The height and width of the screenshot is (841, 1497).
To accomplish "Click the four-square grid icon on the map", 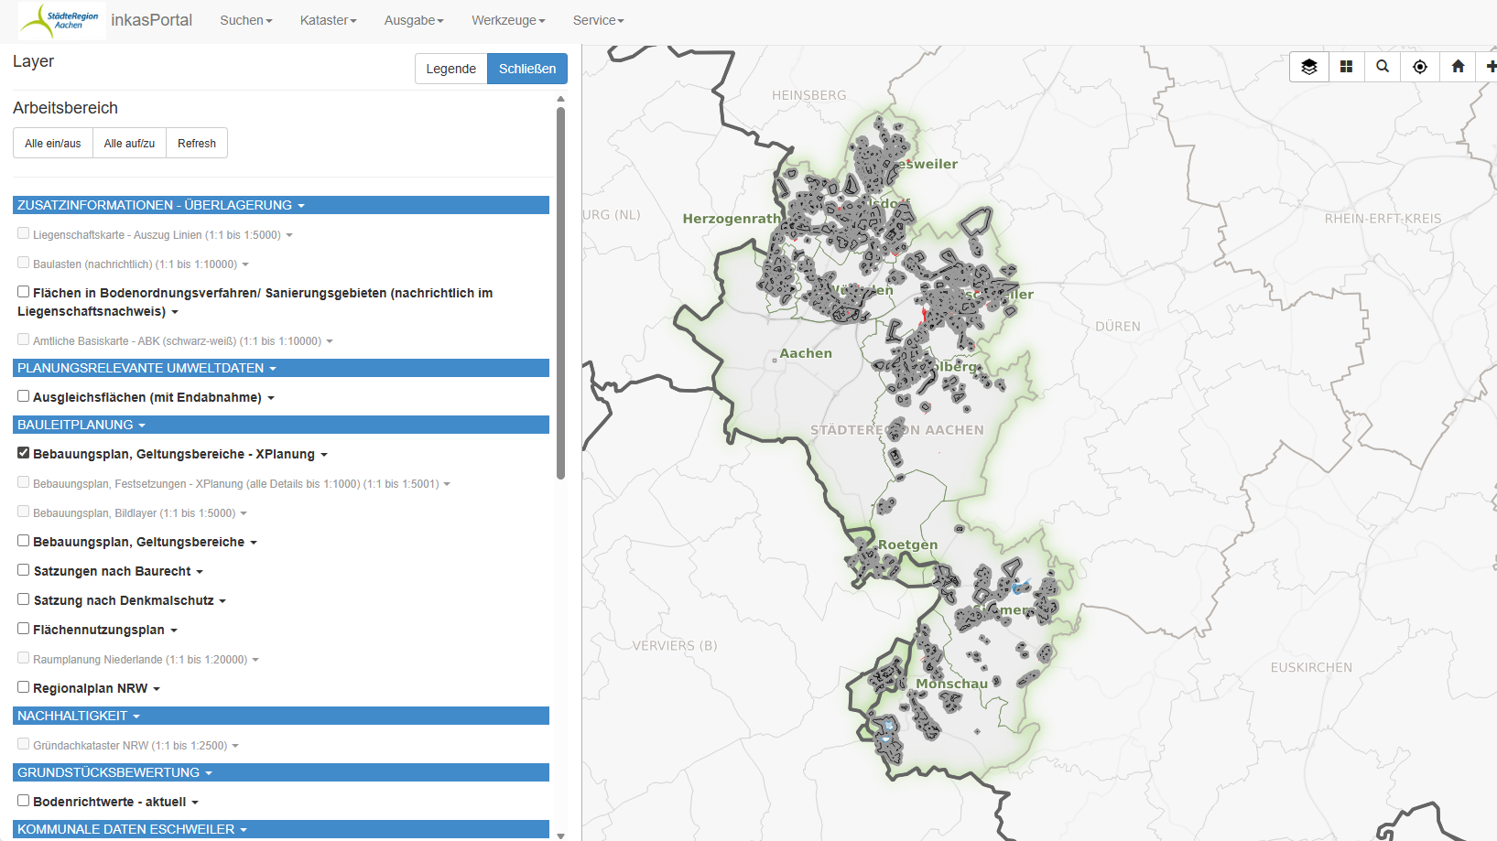I will click(1346, 67).
